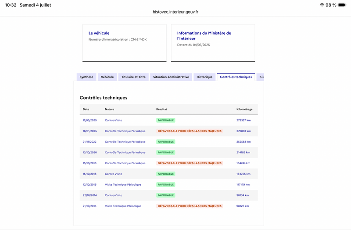This screenshot has height=230, width=351.
Task: Select the 11/03/2025 Contre-Visite row date
Action: click(x=90, y=120)
